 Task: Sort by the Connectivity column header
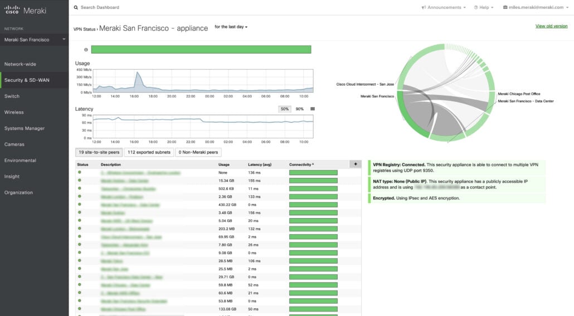pos(301,165)
